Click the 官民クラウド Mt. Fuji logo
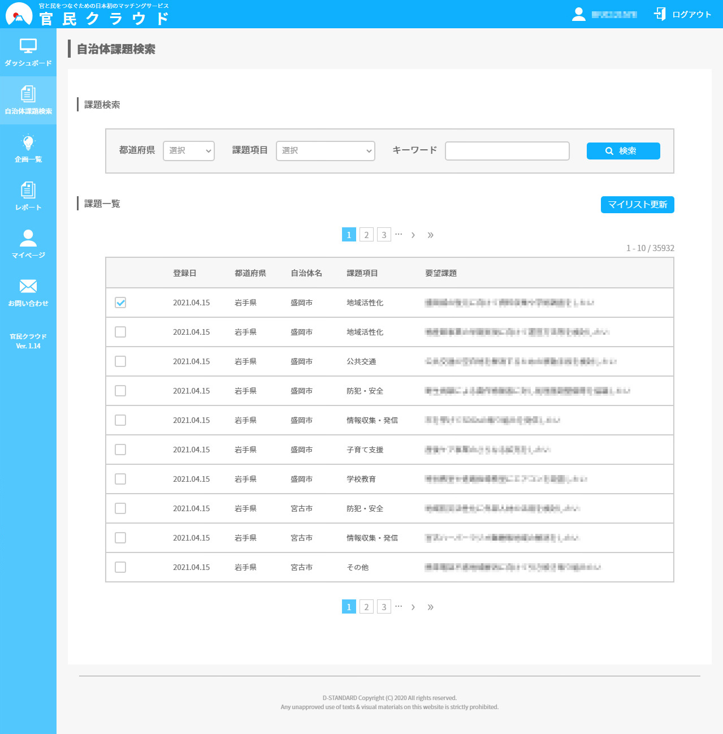Screen dimensions: 723x734 pyautogui.click(x=19, y=15)
